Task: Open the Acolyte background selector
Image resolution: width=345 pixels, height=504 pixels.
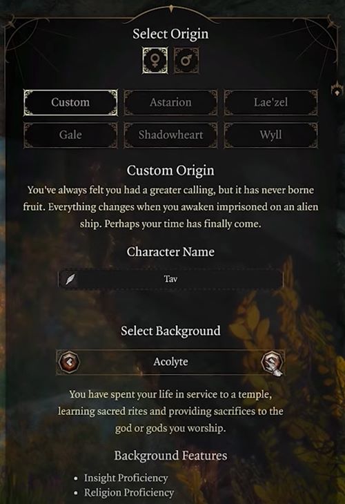Action: point(170,362)
